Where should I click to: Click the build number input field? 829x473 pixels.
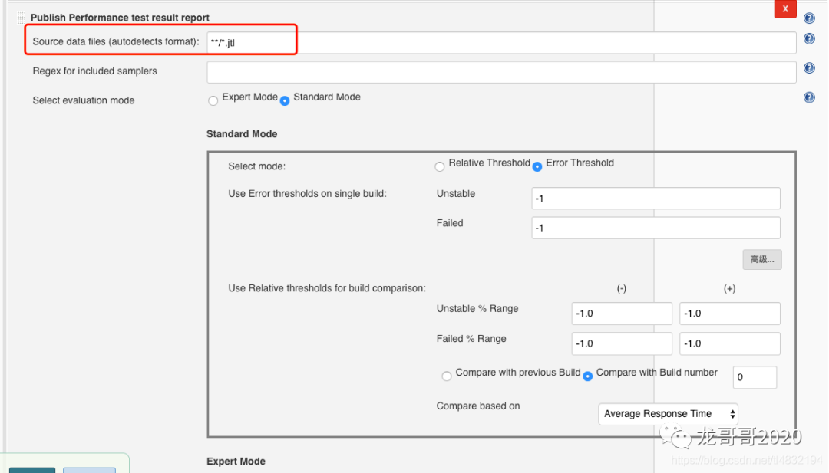click(x=755, y=377)
